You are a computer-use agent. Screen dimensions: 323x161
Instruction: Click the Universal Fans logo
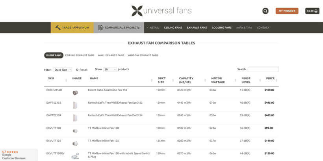[x=161, y=11]
